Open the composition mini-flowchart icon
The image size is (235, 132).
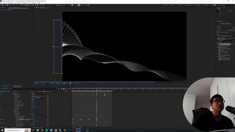[x=58, y=89]
